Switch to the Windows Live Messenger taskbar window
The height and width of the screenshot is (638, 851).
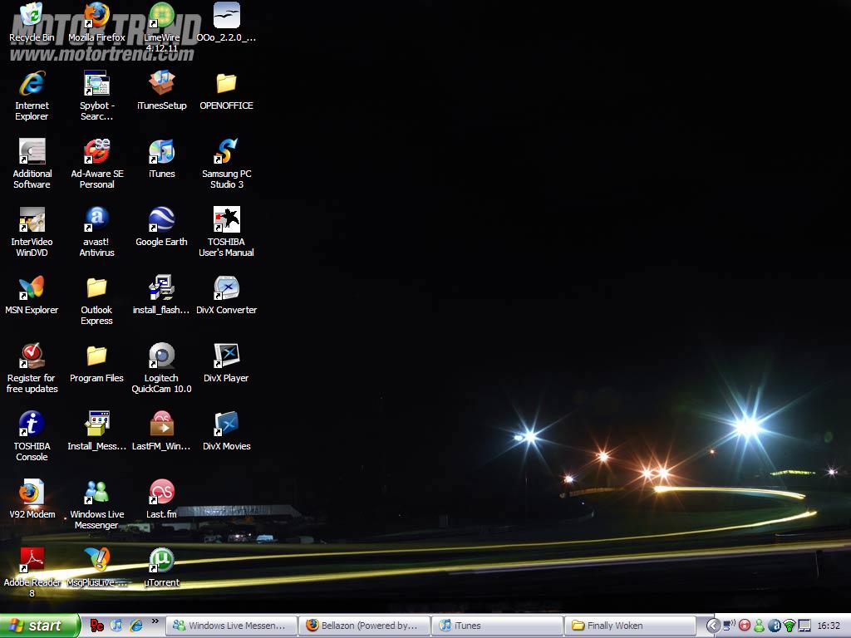tap(232, 626)
